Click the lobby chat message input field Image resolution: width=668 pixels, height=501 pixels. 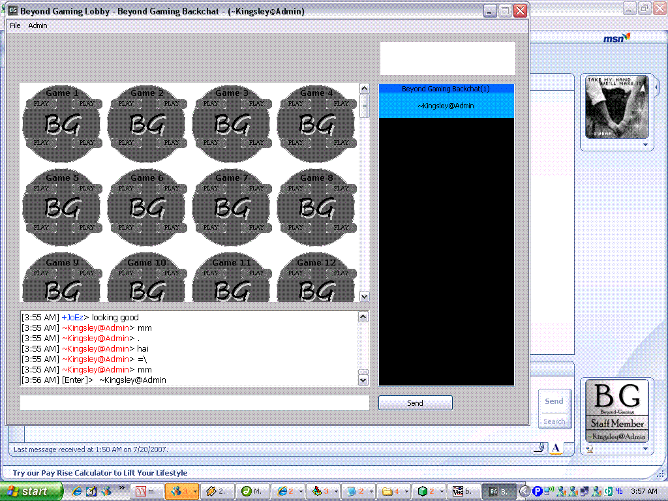[x=194, y=403]
